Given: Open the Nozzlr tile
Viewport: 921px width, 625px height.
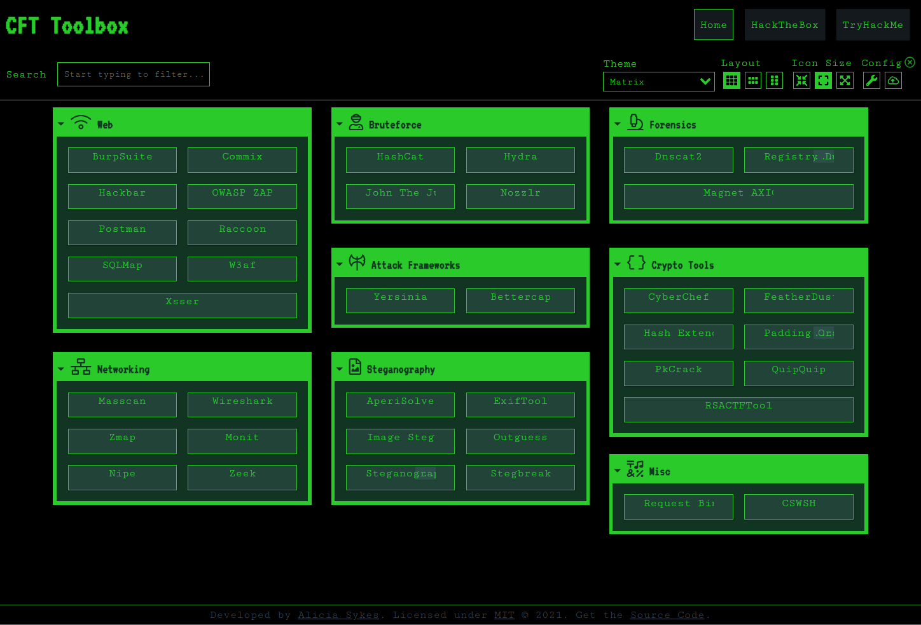Looking at the screenshot, I should click(520, 196).
